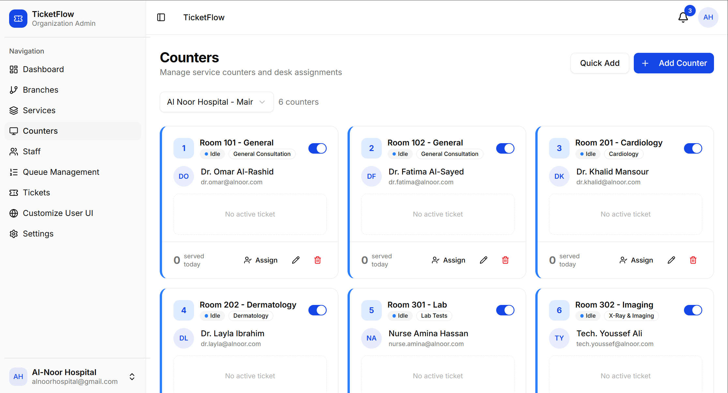This screenshot has width=728, height=393.
Task: Toggle the Room 302 - Imaging counter off
Action: coord(693,310)
